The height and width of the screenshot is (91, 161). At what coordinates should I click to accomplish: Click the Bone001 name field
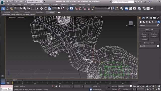(148, 46)
